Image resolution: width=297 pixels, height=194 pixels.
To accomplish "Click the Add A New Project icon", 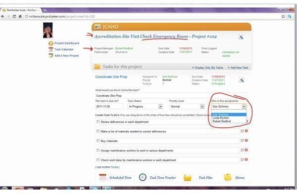I will click(x=51, y=56).
